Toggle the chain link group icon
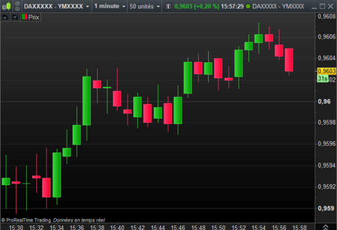This screenshot has width=337, height=230. pos(18,6)
